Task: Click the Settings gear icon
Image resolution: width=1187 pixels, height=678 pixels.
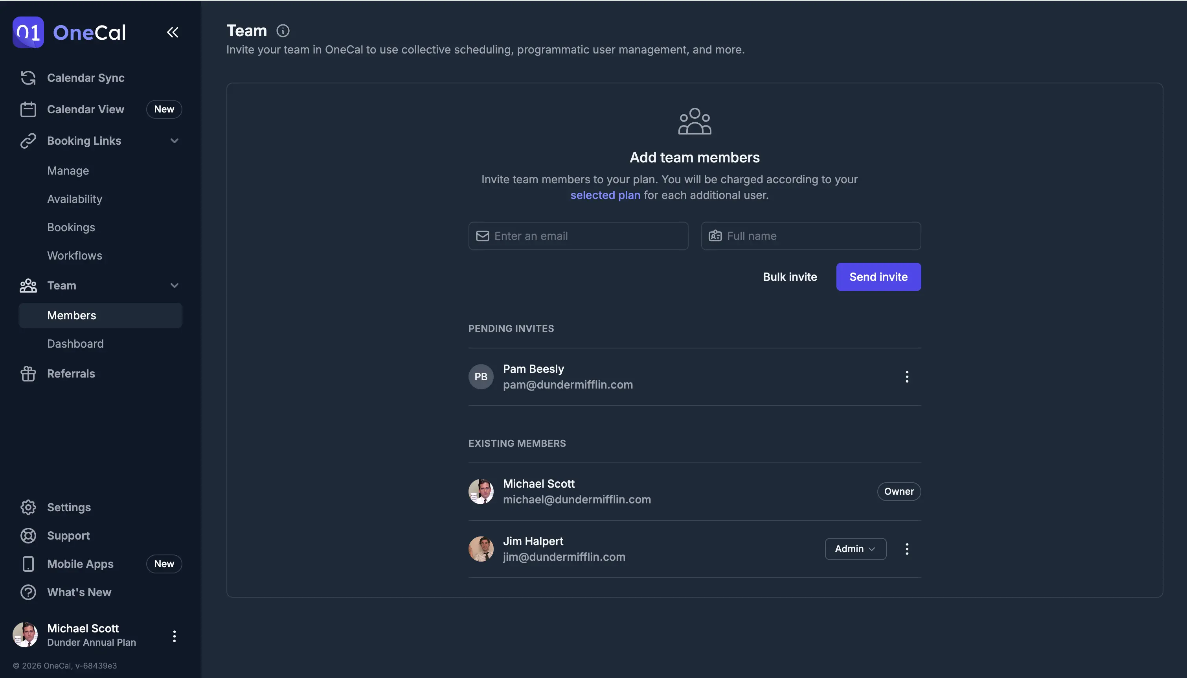Action: point(28,507)
